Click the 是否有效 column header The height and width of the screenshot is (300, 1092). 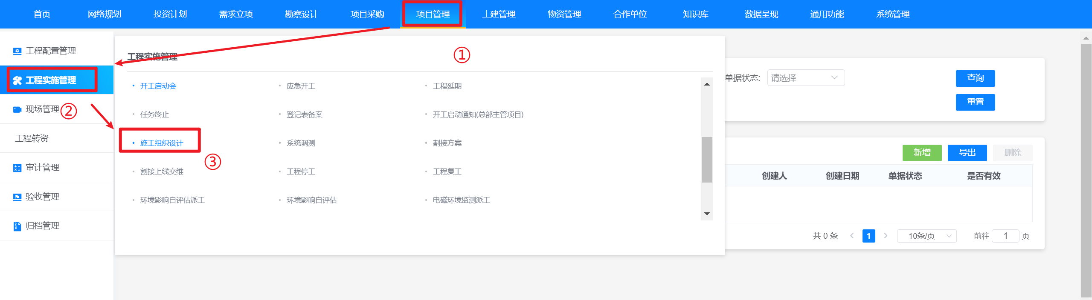point(984,176)
